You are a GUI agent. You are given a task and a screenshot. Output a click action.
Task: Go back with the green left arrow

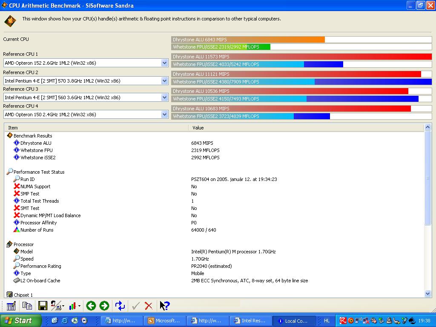(x=91, y=306)
